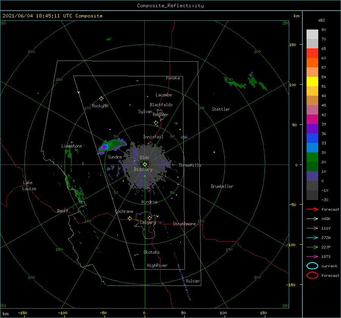Click the Innisfail label
This screenshot has width=341, height=318.
point(153,137)
